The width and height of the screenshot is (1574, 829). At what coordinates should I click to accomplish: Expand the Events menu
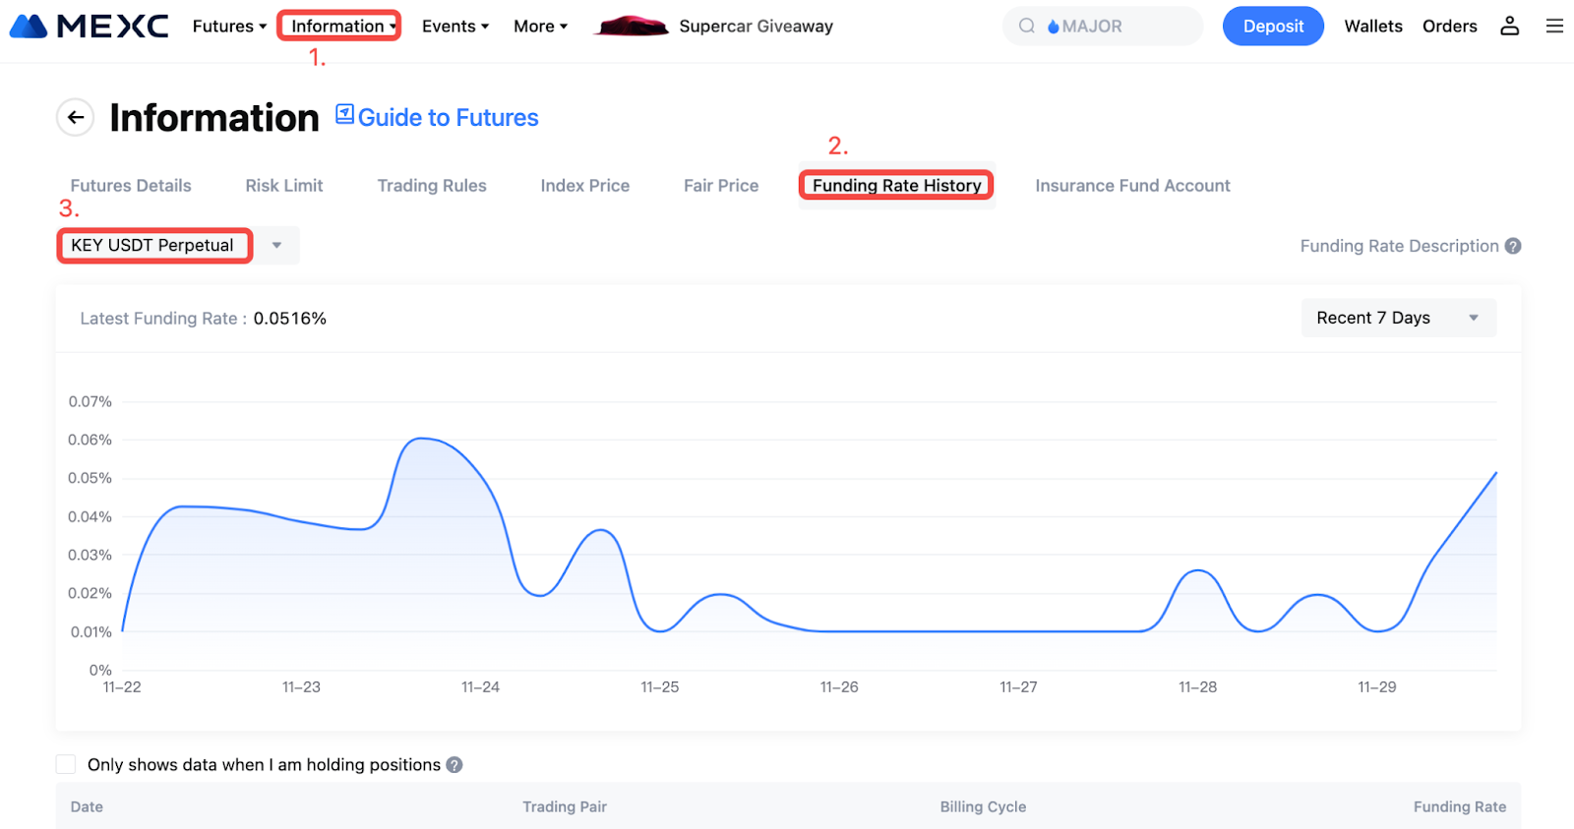point(455,27)
